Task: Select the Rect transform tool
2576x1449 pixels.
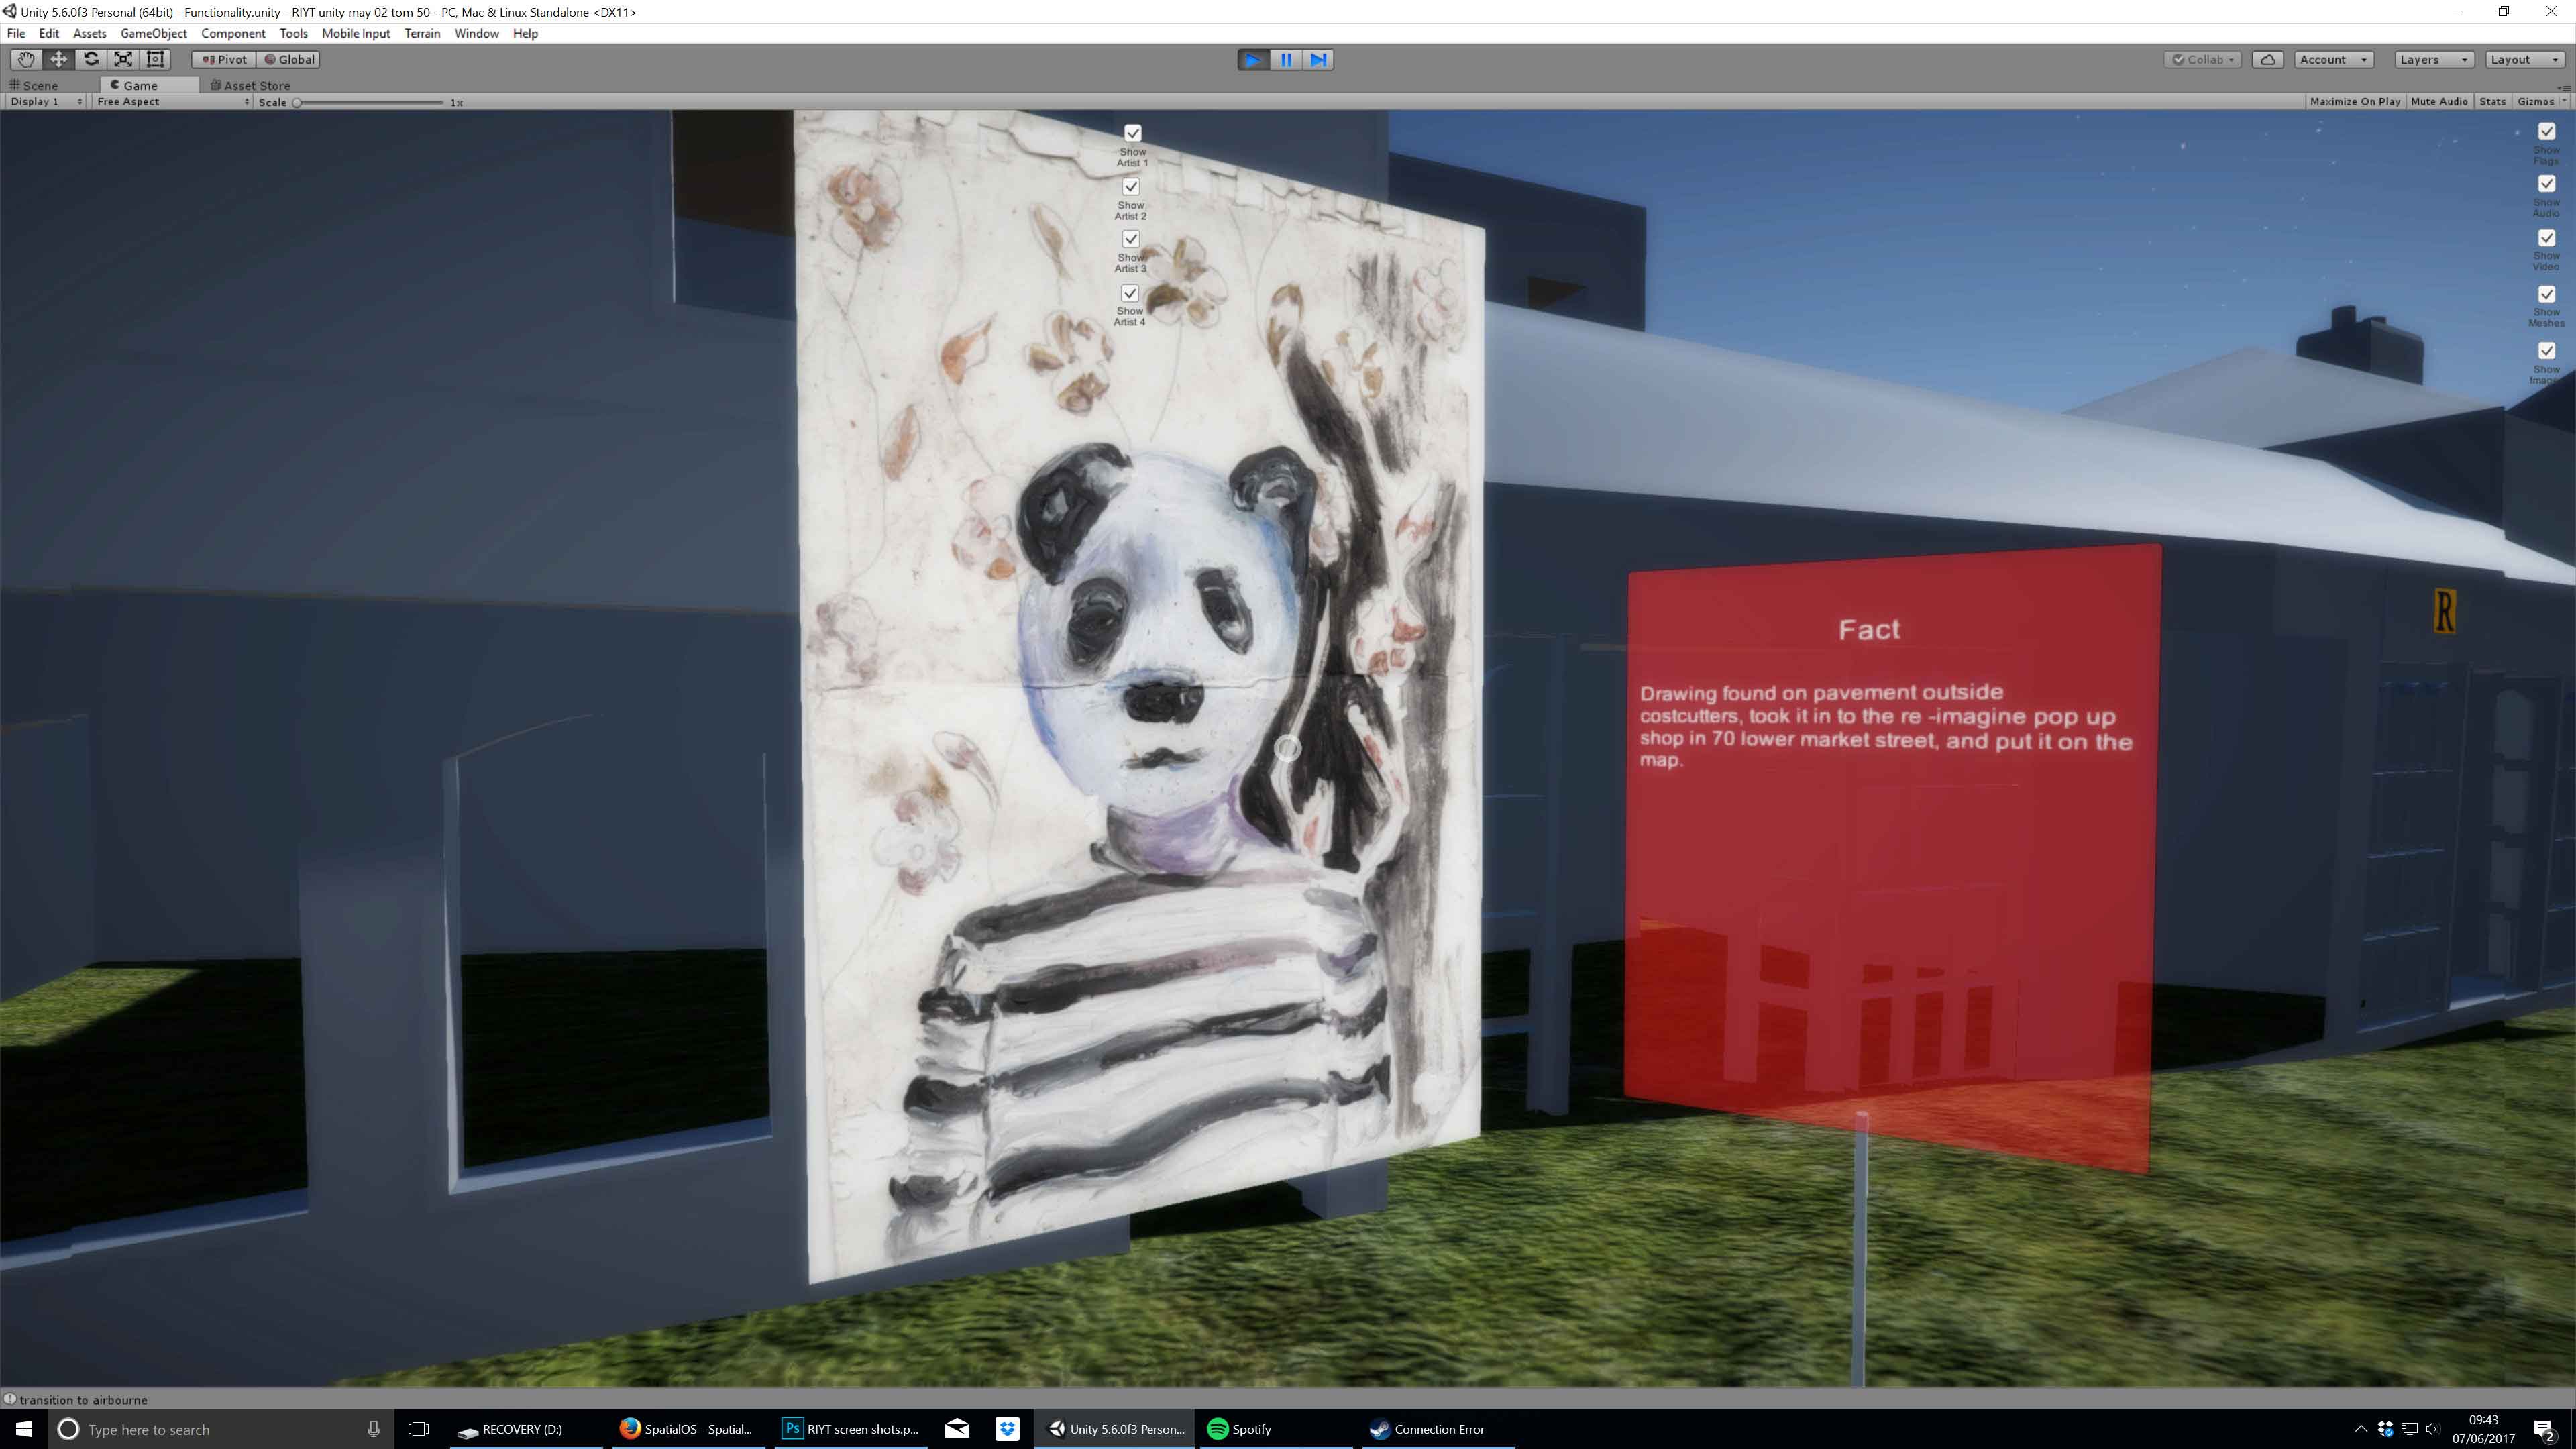Action: point(155,59)
